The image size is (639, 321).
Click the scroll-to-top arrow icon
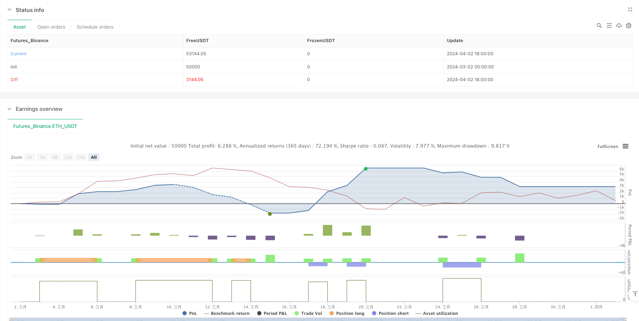coord(635,294)
